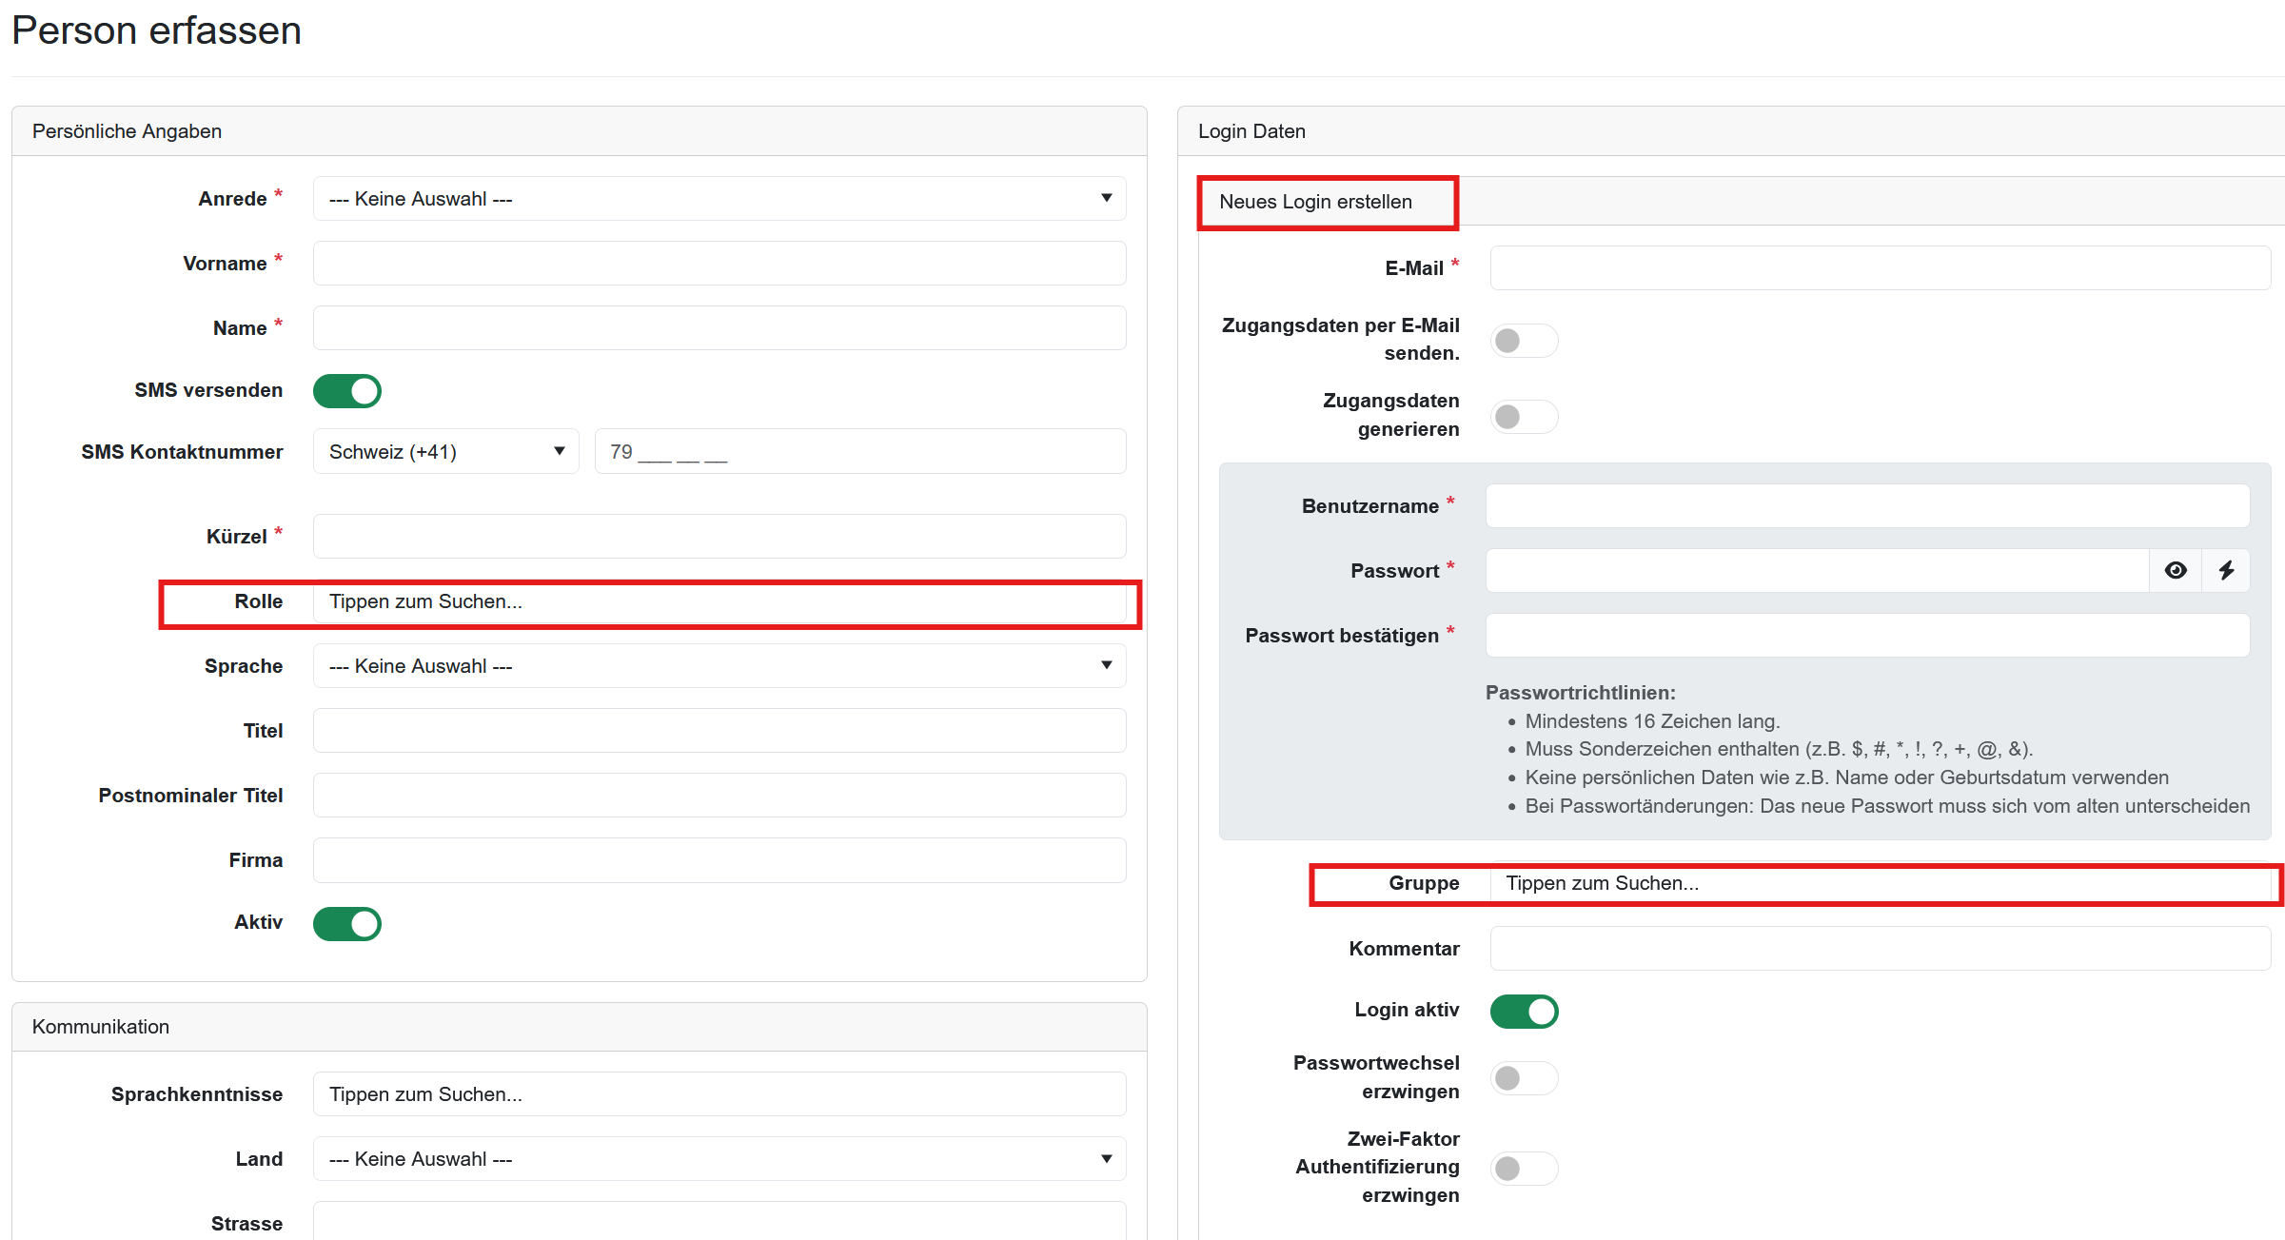Enable Zwei-Faktor Authentifizierung erzwingen switch
Image resolution: width=2285 pixels, height=1240 pixels.
click(1523, 1168)
